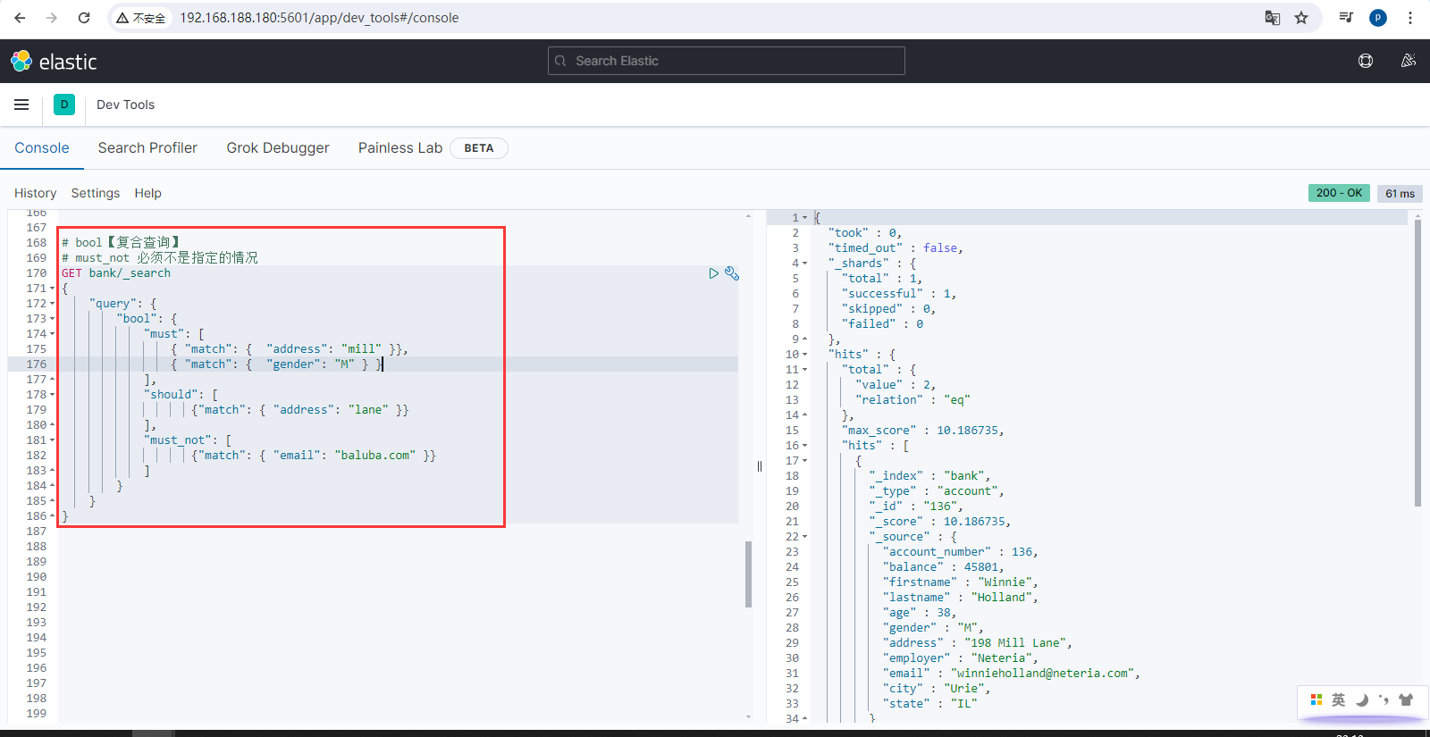Collapse the should fold at line 178
The height and width of the screenshot is (737, 1430).
pos(53,395)
